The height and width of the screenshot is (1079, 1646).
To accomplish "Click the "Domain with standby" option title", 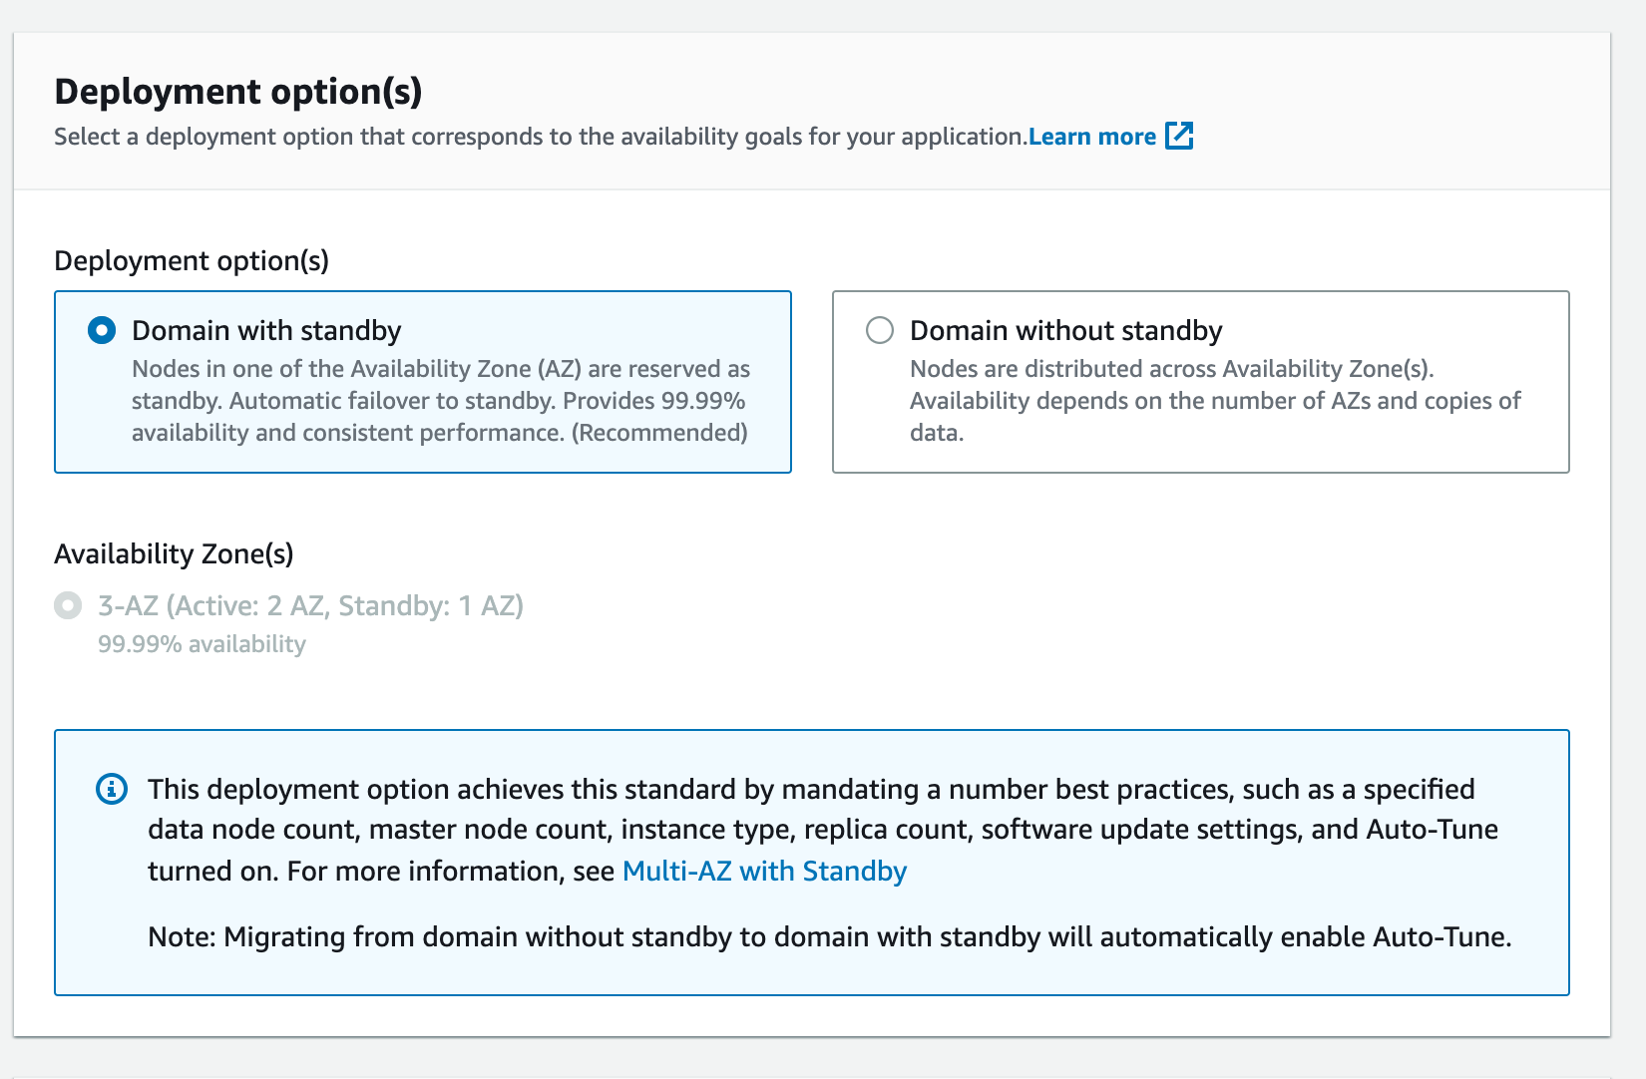I will [x=266, y=330].
